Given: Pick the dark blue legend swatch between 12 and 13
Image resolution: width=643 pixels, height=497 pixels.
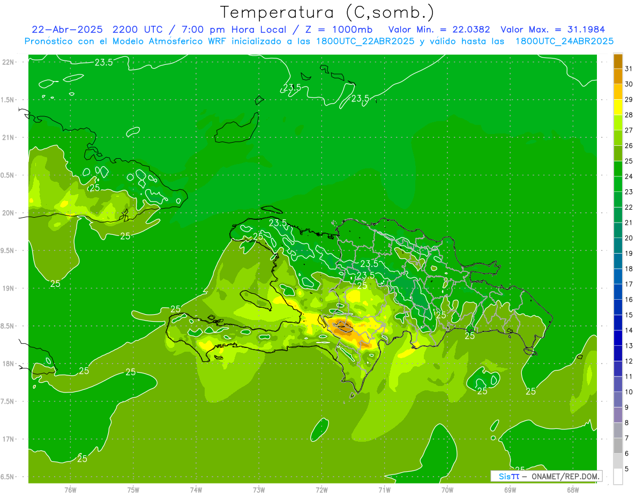Looking at the screenshot, I should 618,354.
